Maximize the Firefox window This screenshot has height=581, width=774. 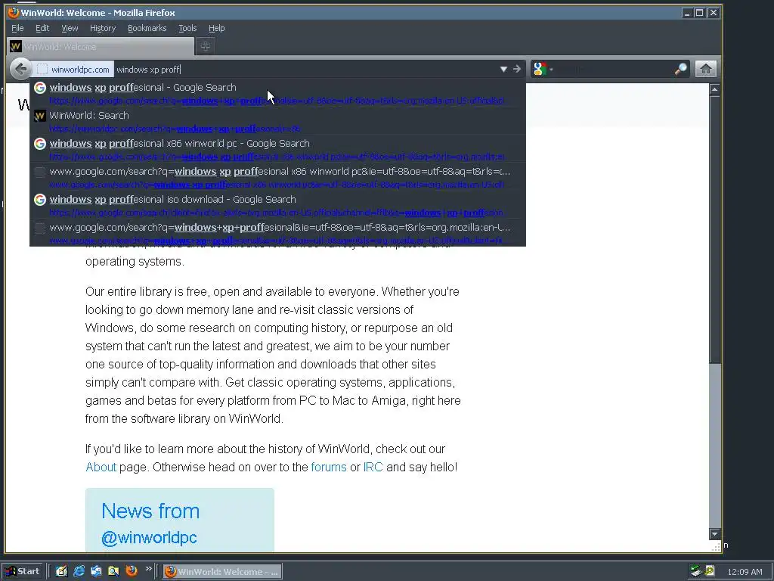pyautogui.click(x=699, y=13)
